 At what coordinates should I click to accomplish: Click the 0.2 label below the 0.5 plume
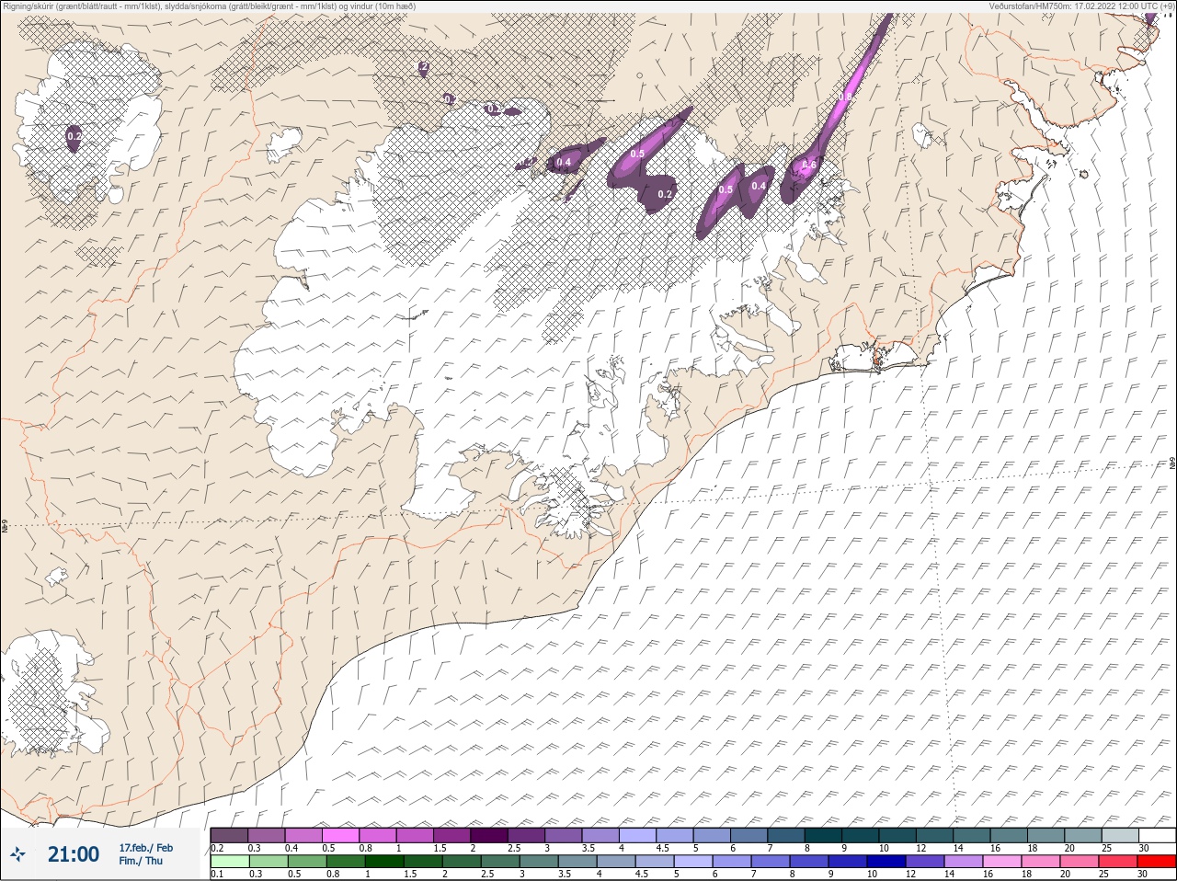[x=666, y=194]
